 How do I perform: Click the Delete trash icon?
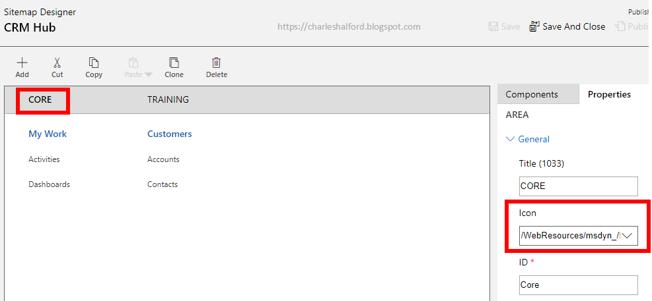tap(216, 63)
